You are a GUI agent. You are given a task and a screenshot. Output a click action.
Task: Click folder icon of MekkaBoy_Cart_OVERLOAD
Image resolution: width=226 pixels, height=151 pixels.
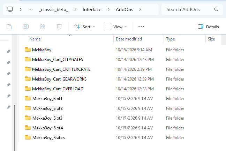tap(28, 89)
